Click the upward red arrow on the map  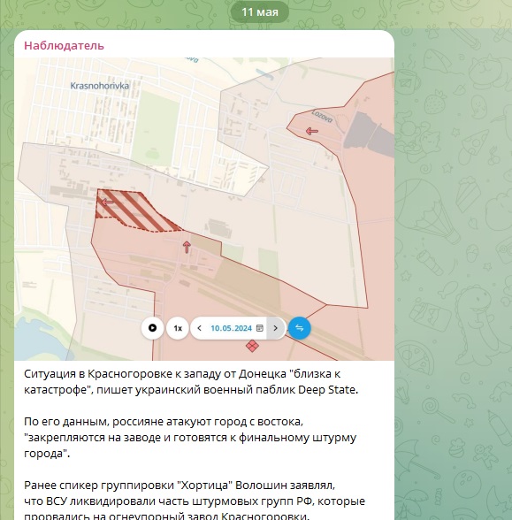[x=187, y=248]
